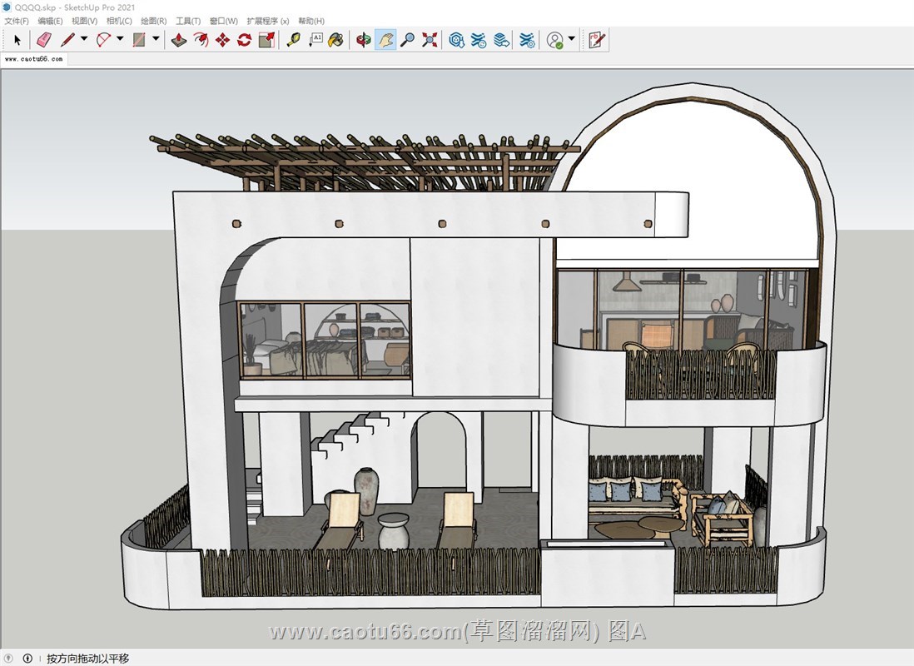Open the Extension Warehouse icon

479,40
